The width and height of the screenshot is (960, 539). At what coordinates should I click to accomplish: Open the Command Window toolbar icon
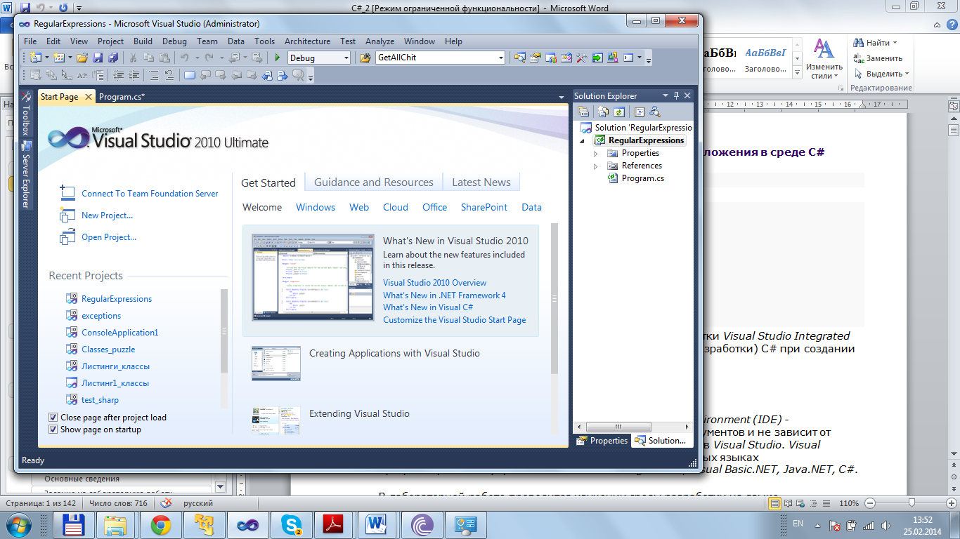628,58
